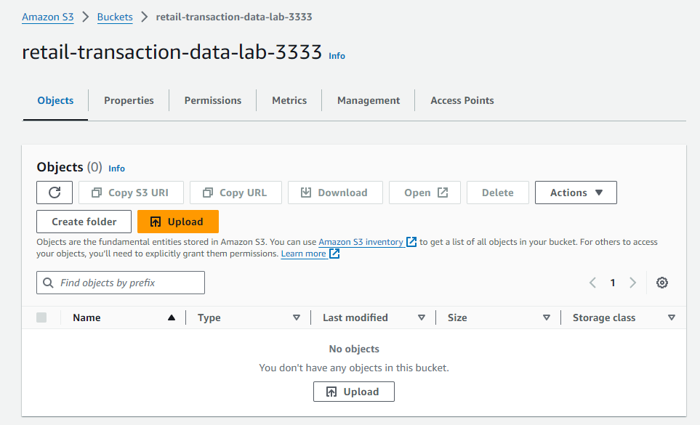Select the Access Points tab
Image resolution: width=700 pixels, height=425 pixels.
(462, 100)
